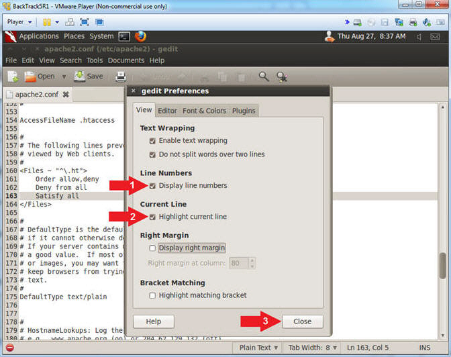Click the VMware network adapter icon
Screen dimensions: 451x357
click(399, 22)
